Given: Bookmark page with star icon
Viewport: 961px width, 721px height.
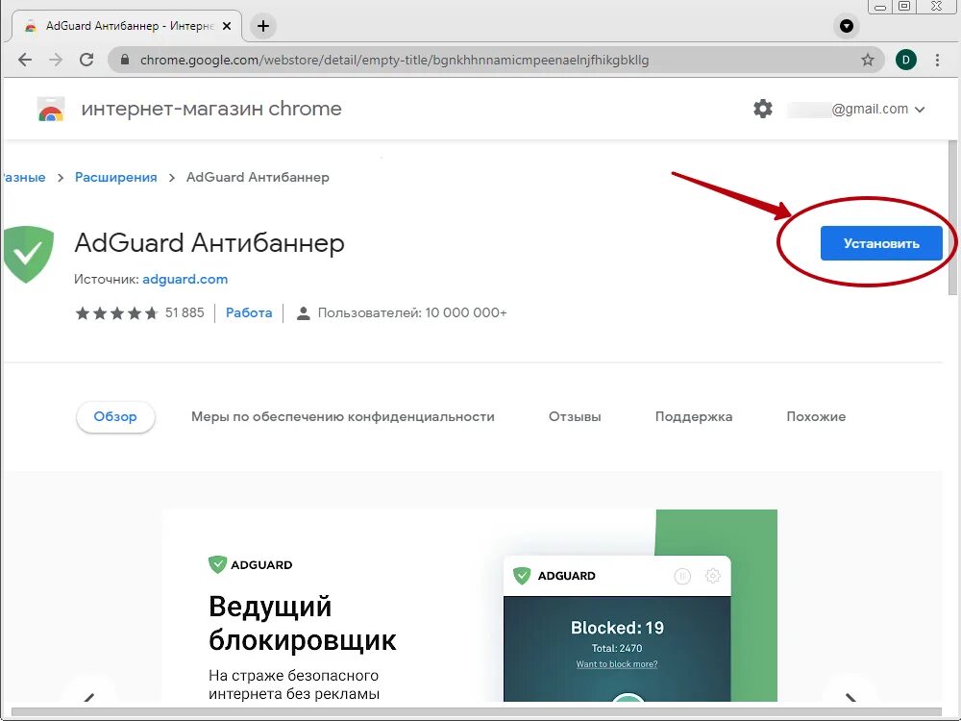Looking at the screenshot, I should coord(867,60).
